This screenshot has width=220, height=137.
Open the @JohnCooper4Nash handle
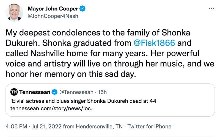[53, 16]
